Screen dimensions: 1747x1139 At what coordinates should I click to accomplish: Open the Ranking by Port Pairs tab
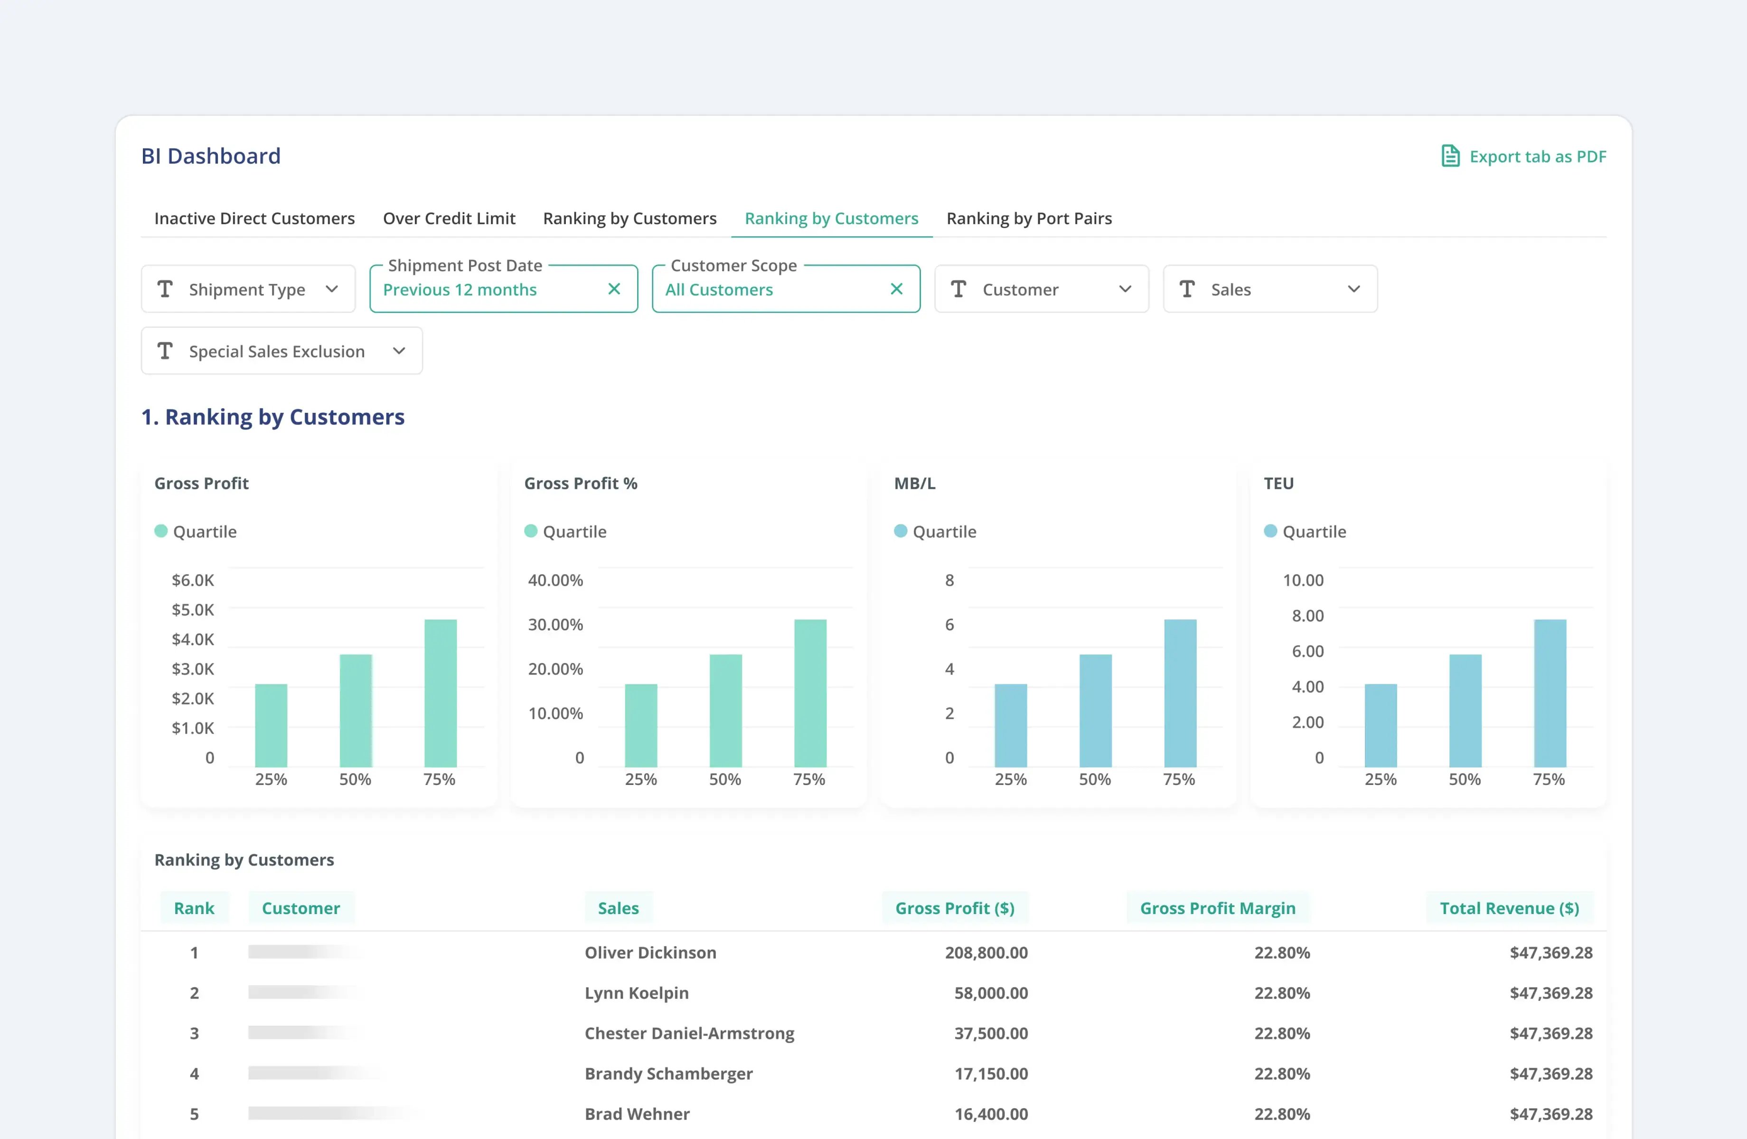pyautogui.click(x=1028, y=218)
